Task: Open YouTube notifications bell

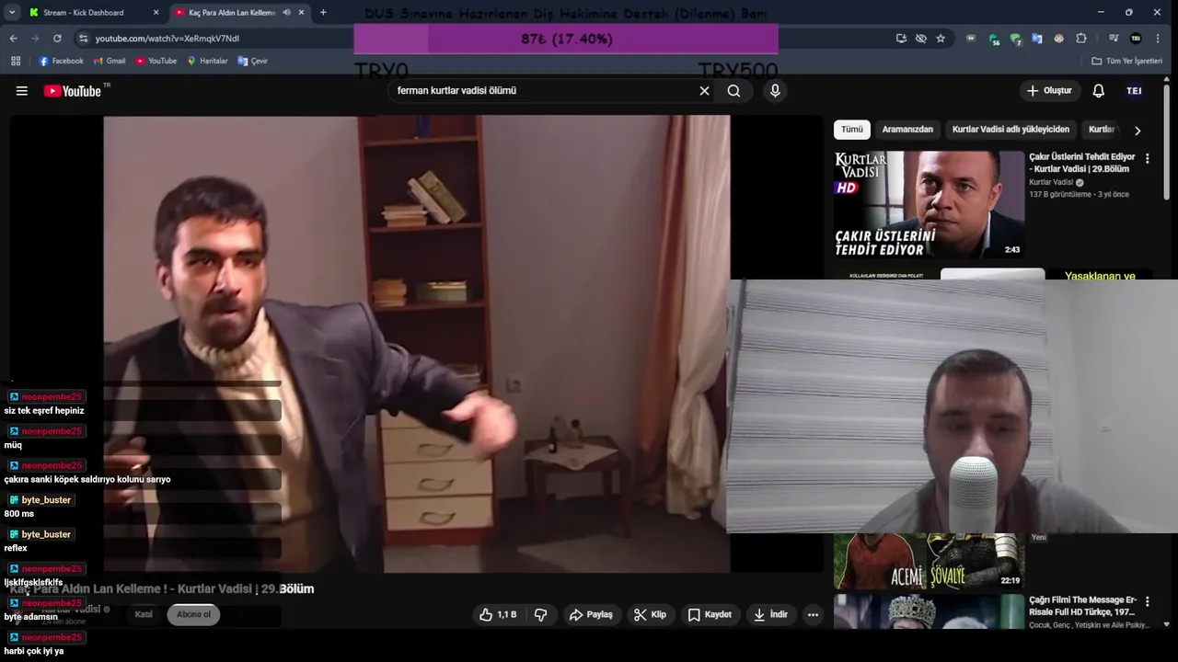Action: [x=1098, y=91]
